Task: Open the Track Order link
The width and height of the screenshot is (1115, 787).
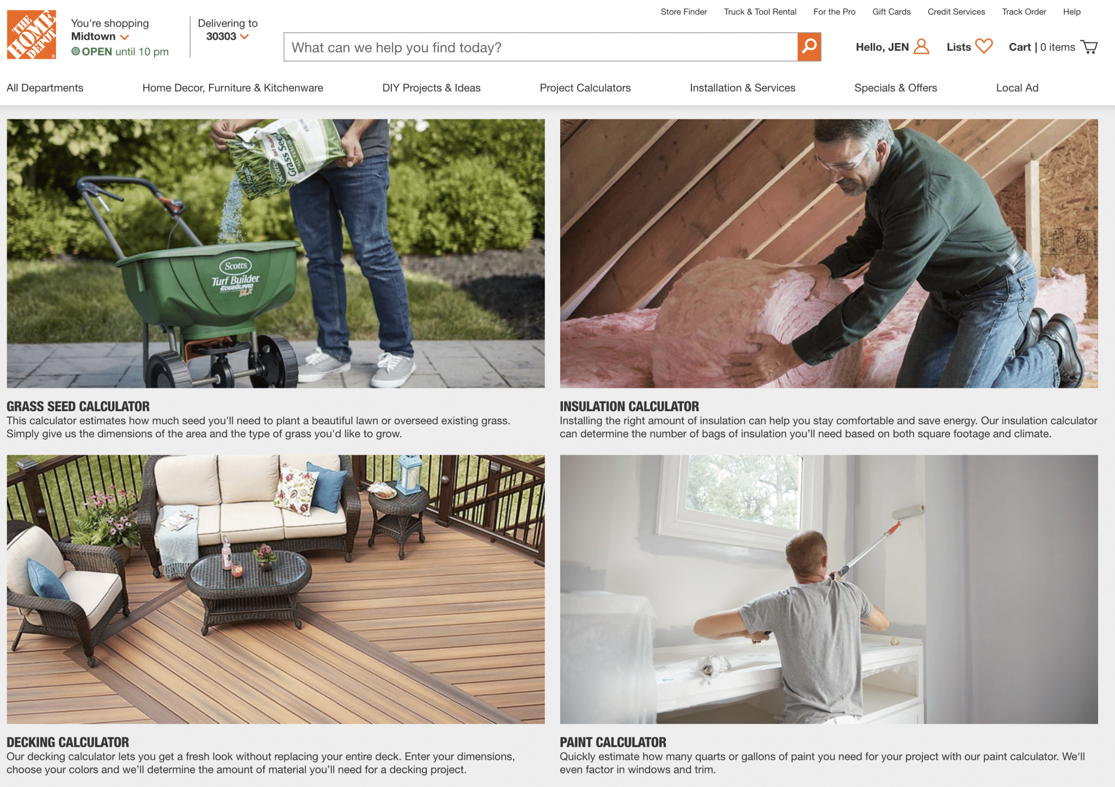Action: (x=1024, y=12)
